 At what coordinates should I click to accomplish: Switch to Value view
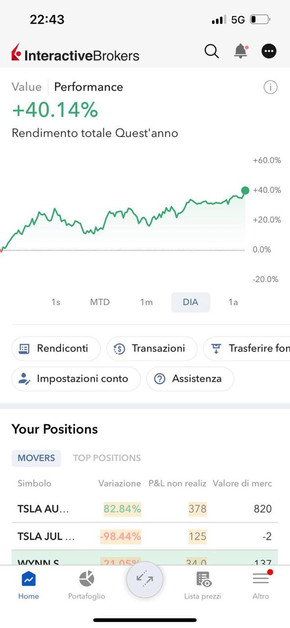pos(26,87)
